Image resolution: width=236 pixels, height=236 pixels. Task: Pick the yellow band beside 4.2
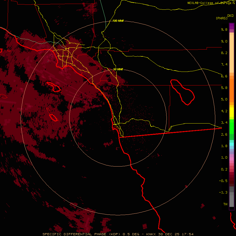(232, 112)
